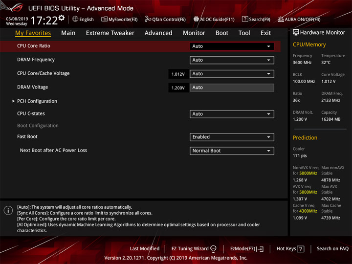Click the info icon in the help panel
The width and height of the screenshot is (352, 264).
click(8, 210)
